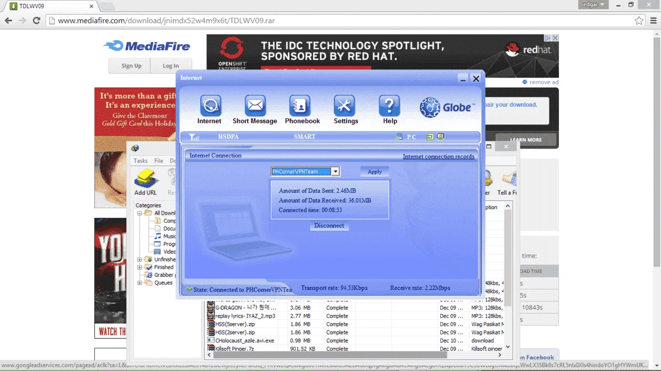Click the HSDPA network label
Image resolution: width=661 pixels, height=371 pixels.
coord(228,137)
